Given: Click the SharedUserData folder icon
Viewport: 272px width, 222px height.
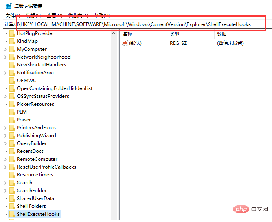Looking at the screenshot, I should click(x=12, y=198).
